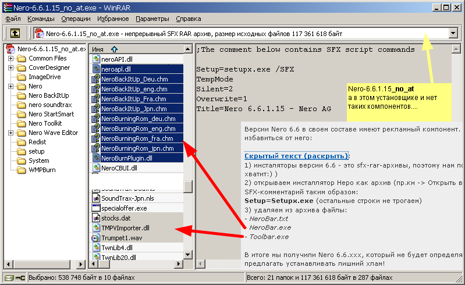
Task: Click the TMPVImporter.dll file icon
Action: [96, 228]
